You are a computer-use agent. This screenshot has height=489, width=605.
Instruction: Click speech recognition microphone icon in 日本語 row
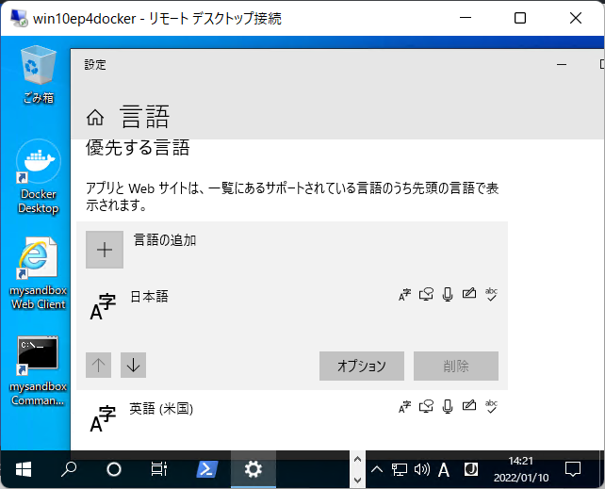(x=448, y=294)
